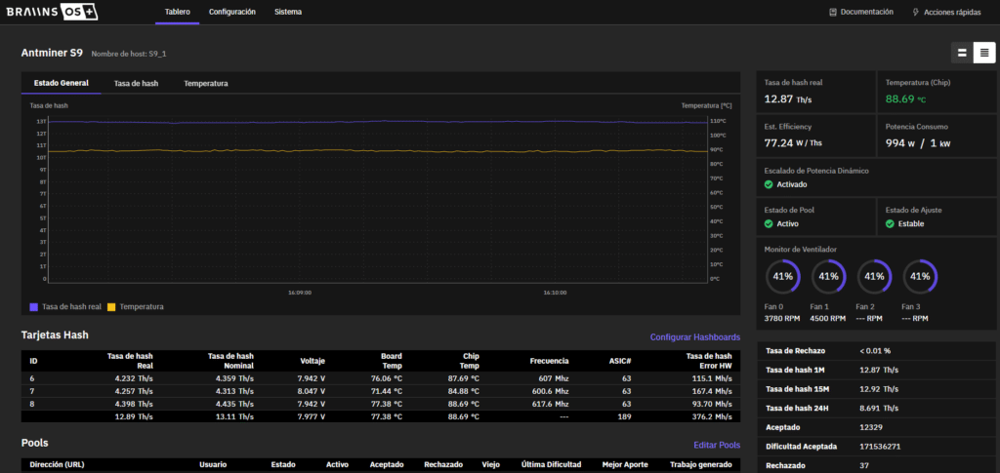Click green check icon for Estado de Pool

pos(769,223)
